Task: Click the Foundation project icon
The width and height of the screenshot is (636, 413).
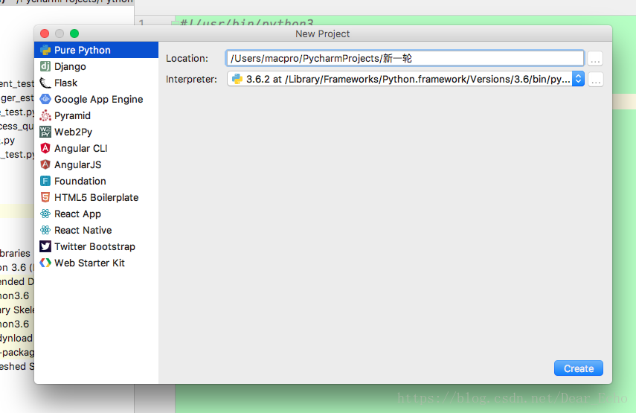Action: click(x=45, y=181)
